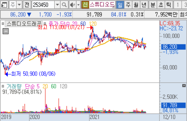
Task: Toggle small square before 거래량 legend
Action: point(3,86)
